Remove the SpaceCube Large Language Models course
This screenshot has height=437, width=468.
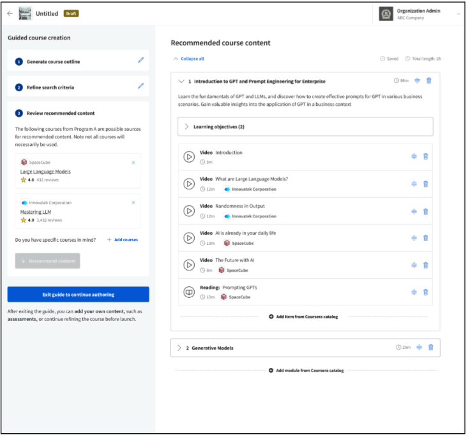pos(133,163)
